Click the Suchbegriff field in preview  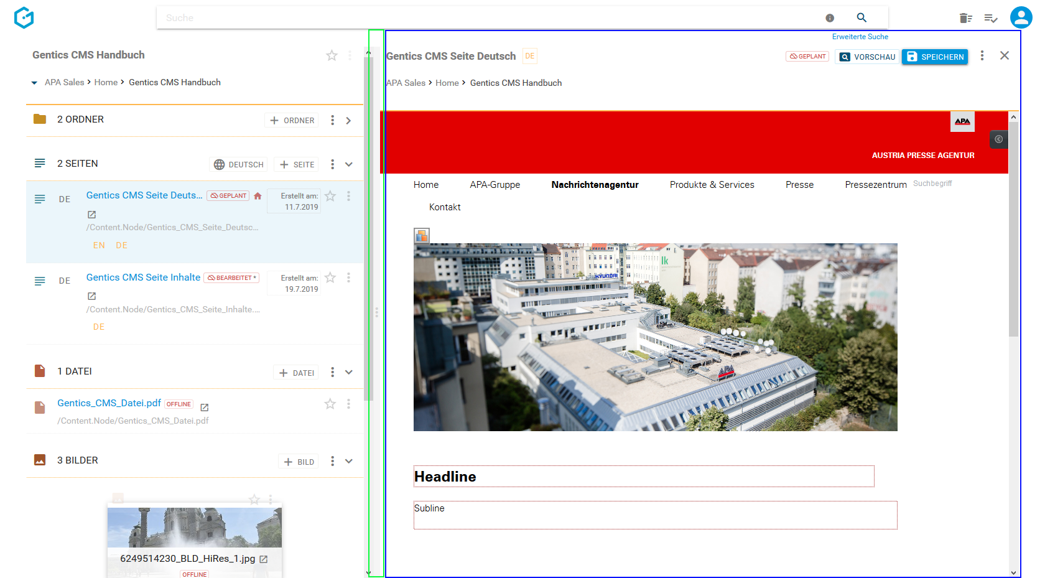tap(932, 184)
